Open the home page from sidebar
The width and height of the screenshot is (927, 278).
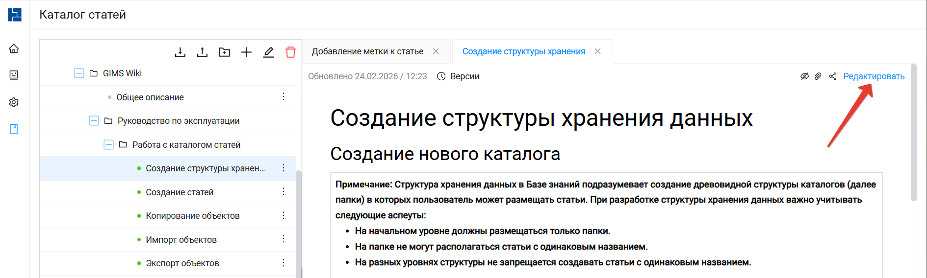coord(14,48)
